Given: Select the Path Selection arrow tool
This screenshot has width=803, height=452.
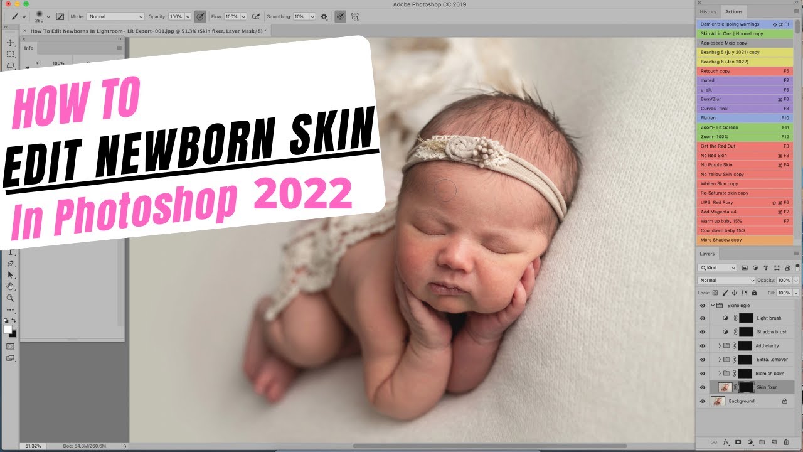Looking at the screenshot, I should point(10,275).
